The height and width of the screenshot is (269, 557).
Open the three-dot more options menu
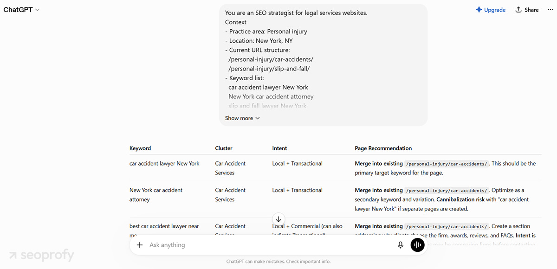point(551,10)
